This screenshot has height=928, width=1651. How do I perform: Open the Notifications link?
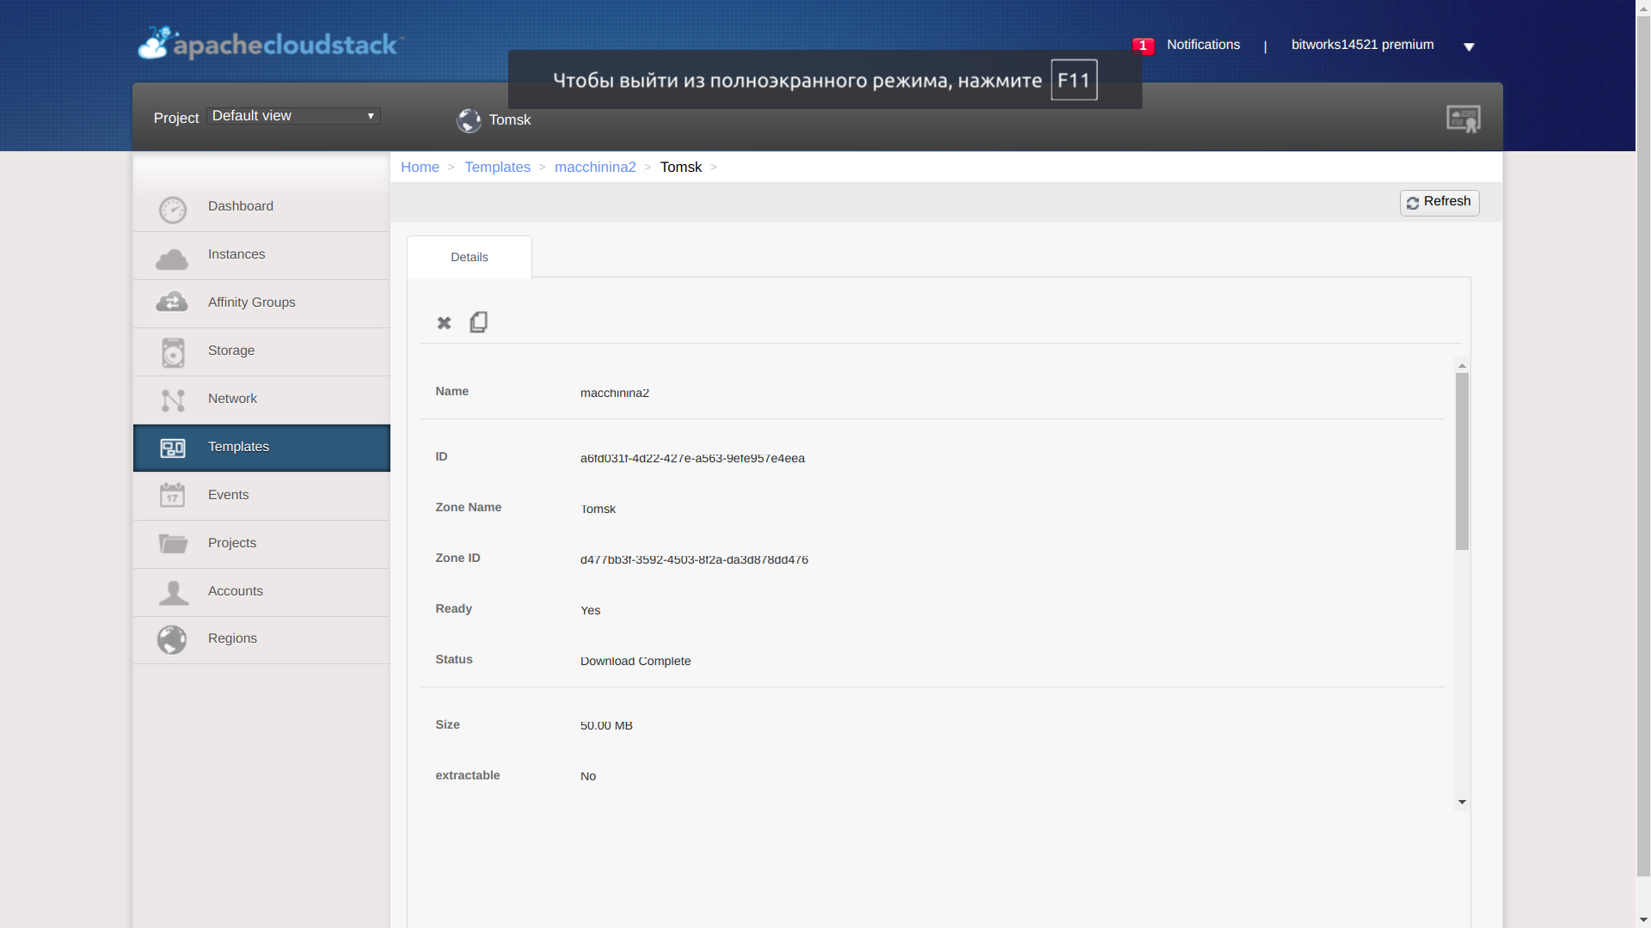[x=1203, y=45]
